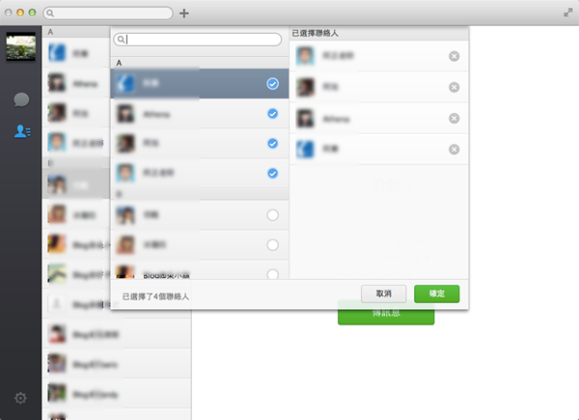
Task: Remove the last selected contact
Action: [454, 150]
